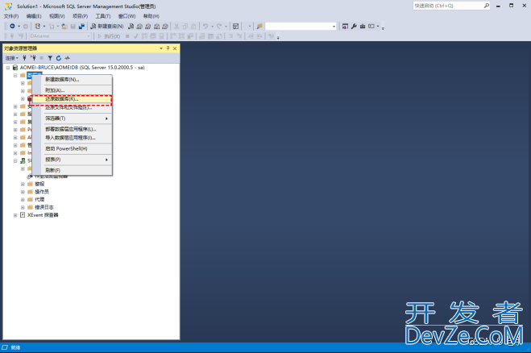Open the 连接 dropdown in Object Explorer
This screenshot has width=531, height=353.
(12, 58)
